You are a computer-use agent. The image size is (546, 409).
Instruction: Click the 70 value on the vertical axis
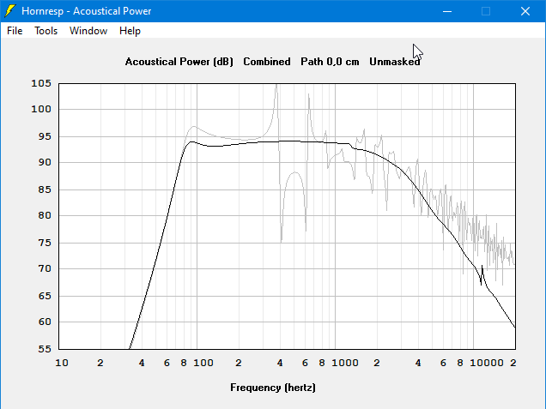coord(45,268)
